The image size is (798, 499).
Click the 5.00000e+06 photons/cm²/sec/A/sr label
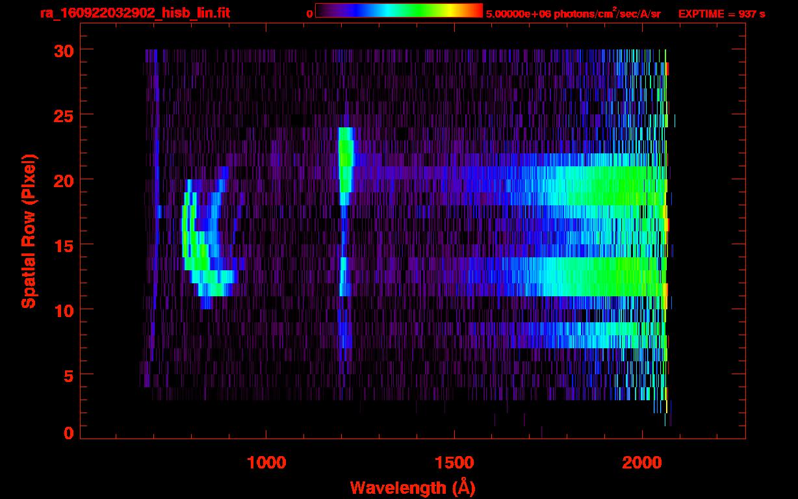tap(573, 13)
